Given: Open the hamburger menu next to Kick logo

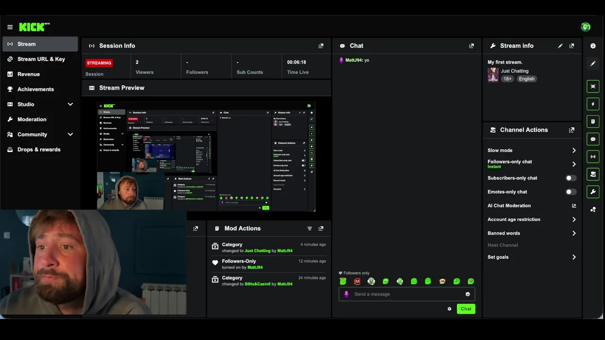Looking at the screenshot, I should (10, 27).
